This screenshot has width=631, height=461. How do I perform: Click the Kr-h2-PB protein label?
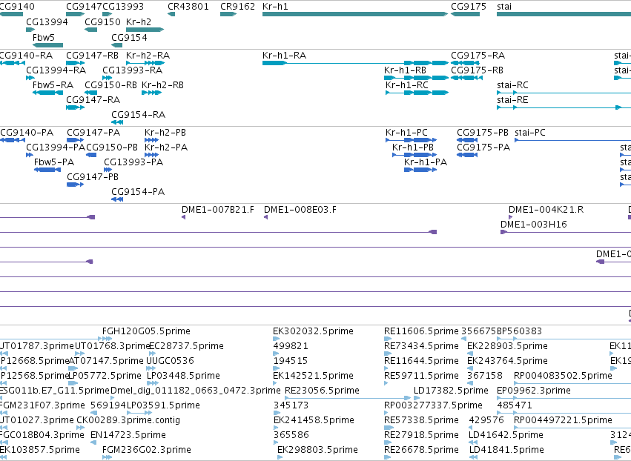coord(165,133)
